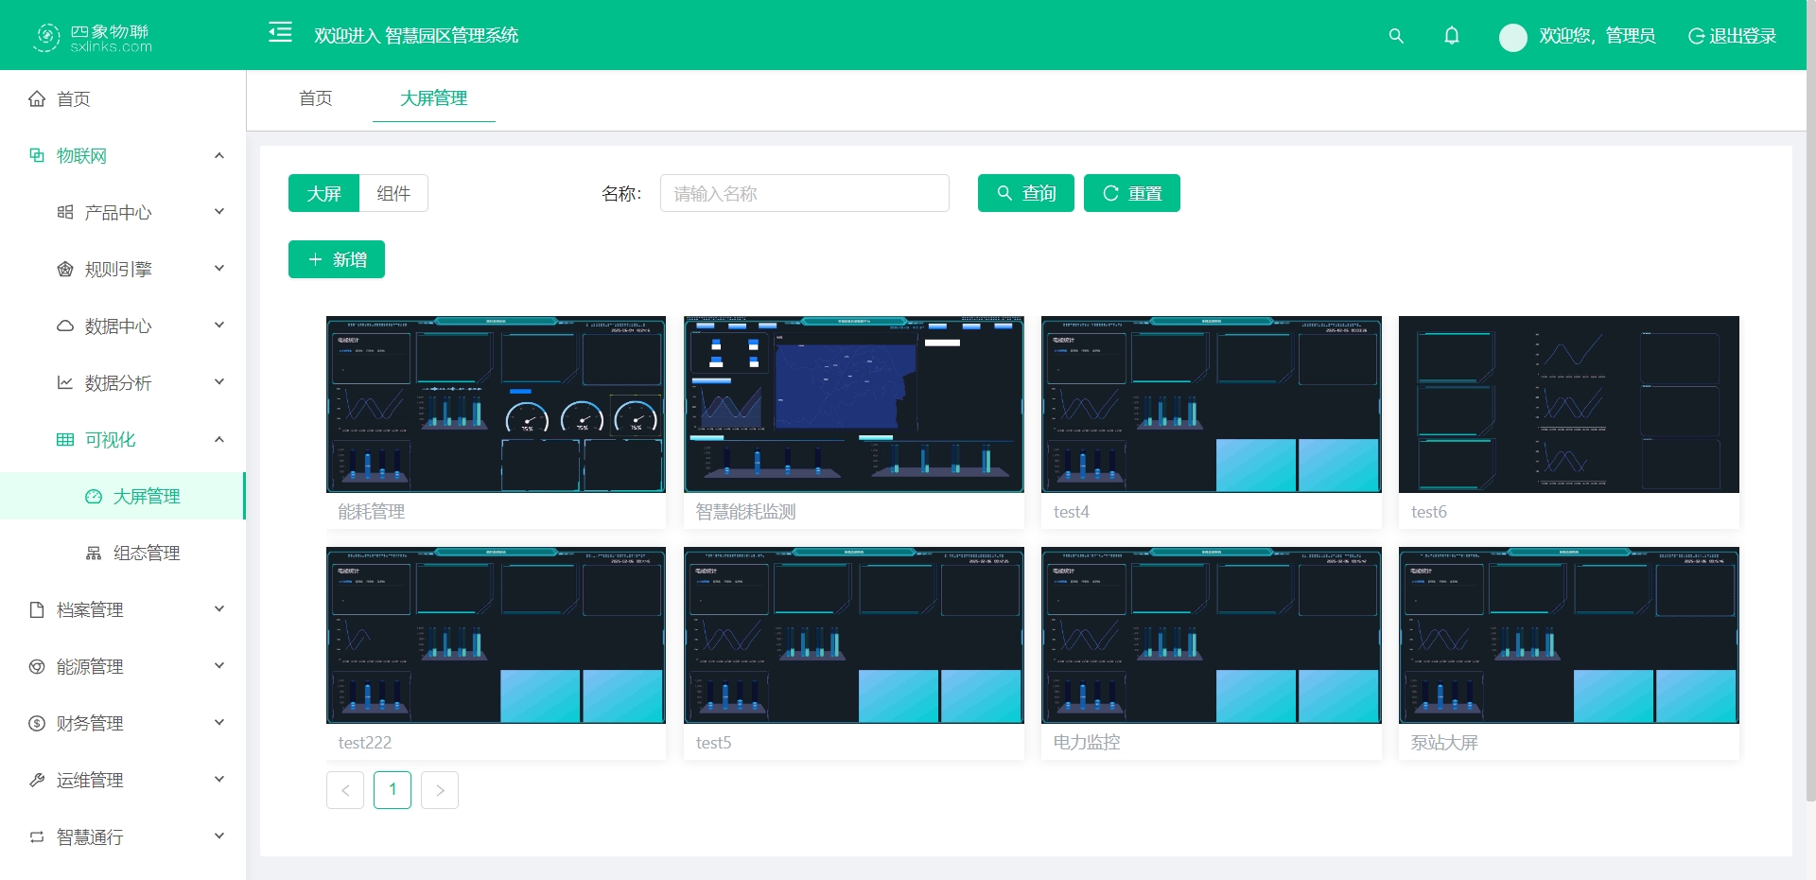Open the search icon in header
Screen dimensions: 1816x880
[x=1395, y=36]
